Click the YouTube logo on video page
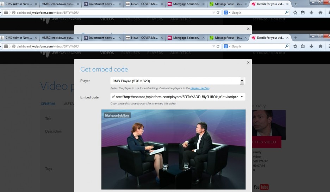 261,187
